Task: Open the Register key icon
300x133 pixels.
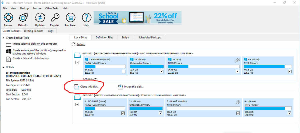Action: 54,18
